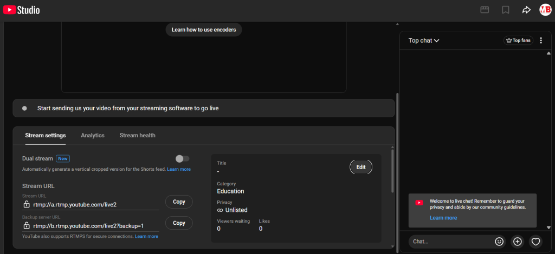Viewport: 555px width, 254px height.
Task: Expand the Top chat dropdown
Action: (x=424, y=41)
